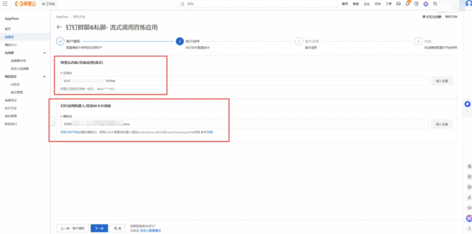Image resolution: width=472 pixels, height=234 pixels.
Task: Click the blue 下一步 button
Action: click(99, 228)
